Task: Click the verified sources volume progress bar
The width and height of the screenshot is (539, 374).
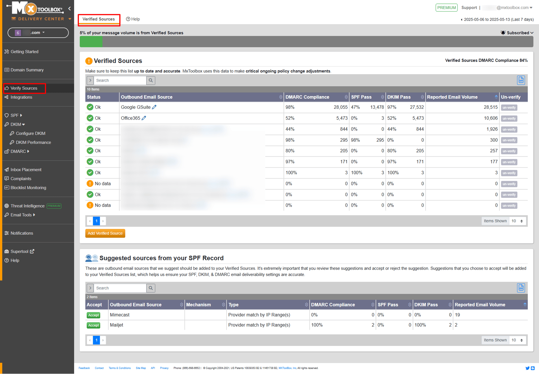Action: (306, 42)
